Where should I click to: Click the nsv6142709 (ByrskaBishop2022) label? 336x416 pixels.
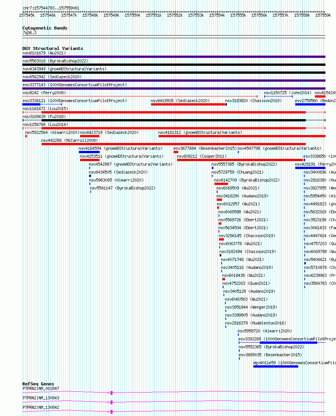coord(247,180)
